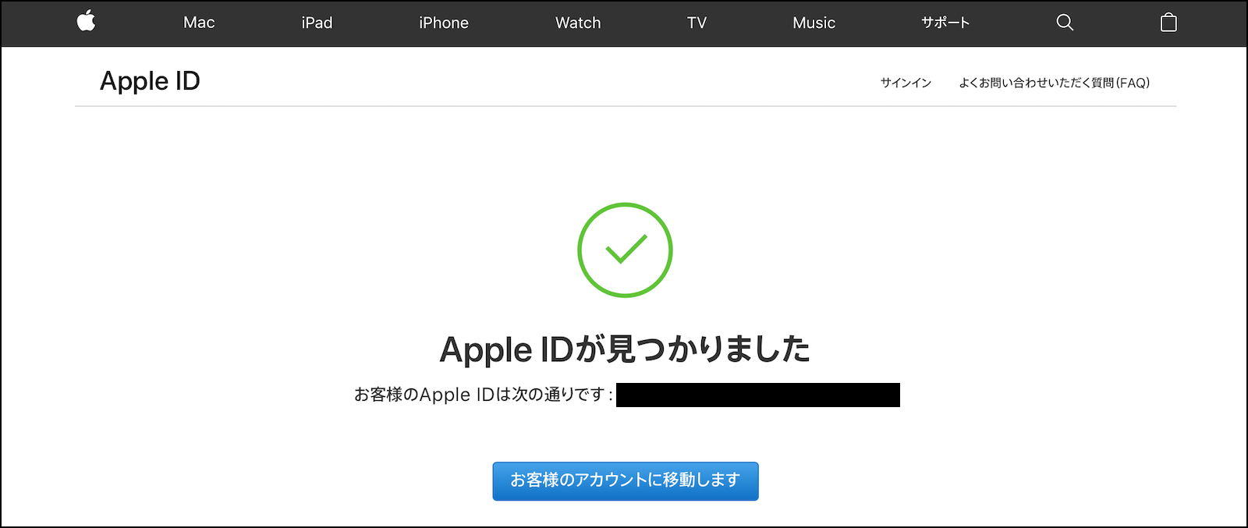Open サポート in the navigation bar

[945, 23]
